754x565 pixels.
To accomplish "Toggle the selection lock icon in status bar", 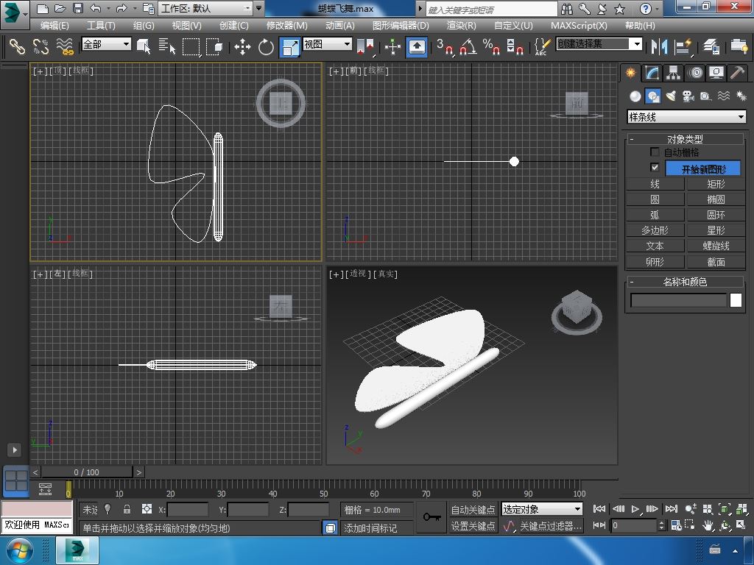I will point(127,509).
